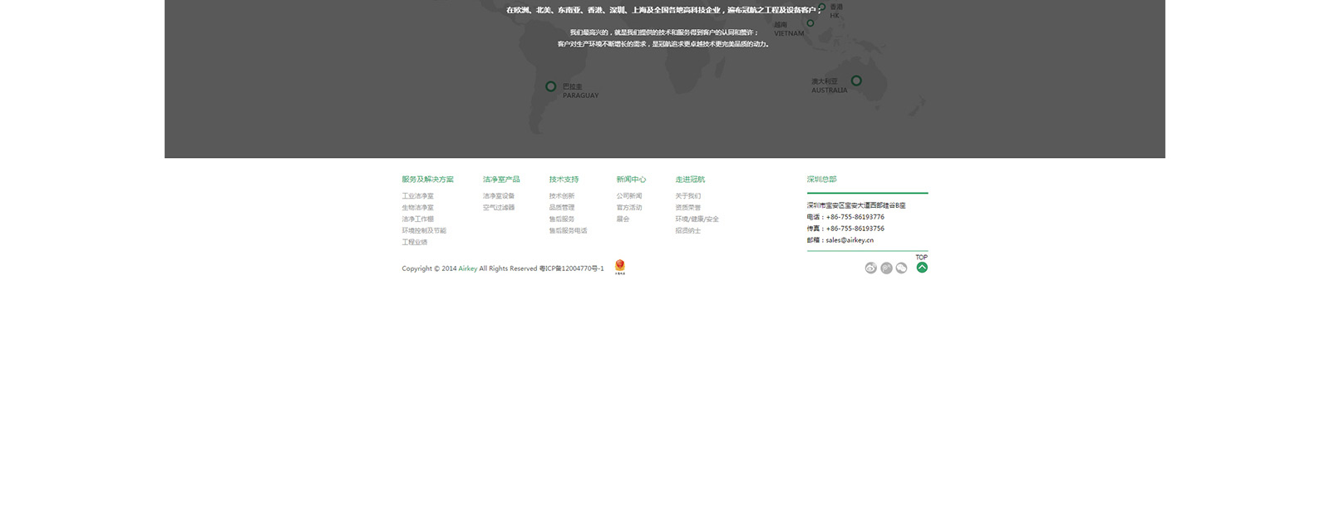
Task: Click the Hong Kong map marker circle
Action: coord(822,7)
